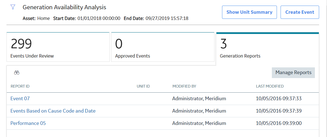Image resolution: width=327 pixels, height=137 pixels.
Task: Select the 09:39:00 last modified cell
Action: click(279, 123)
